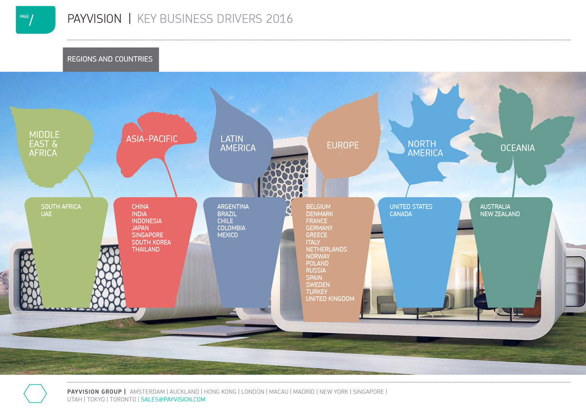586x414 pixels.
Task: Click the Key Business Drivers 2016 heading
Action: coord(215,19)
